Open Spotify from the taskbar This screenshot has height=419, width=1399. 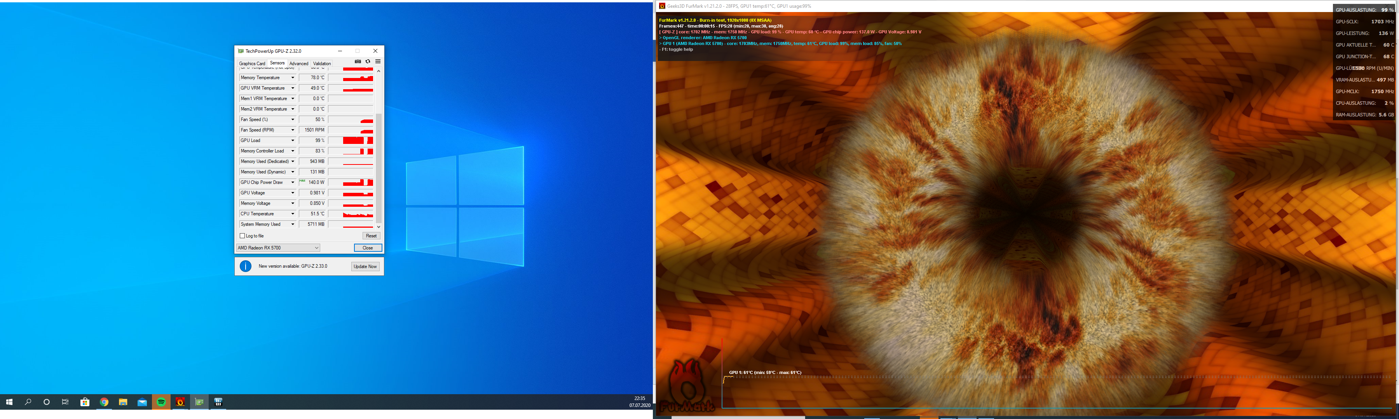tap(161, 402)
